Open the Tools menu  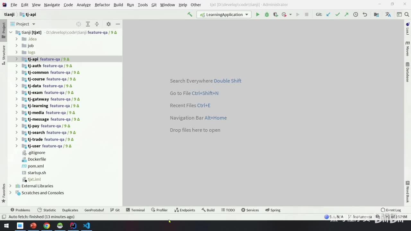click(x=143, y=5)
